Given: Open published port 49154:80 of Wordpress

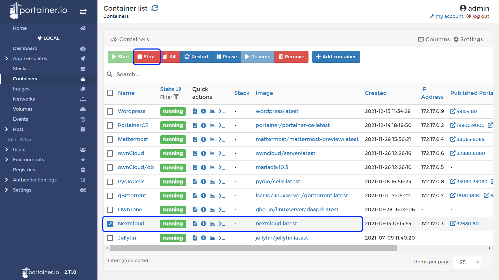Looking at the screenshot, I should point(464,111).
